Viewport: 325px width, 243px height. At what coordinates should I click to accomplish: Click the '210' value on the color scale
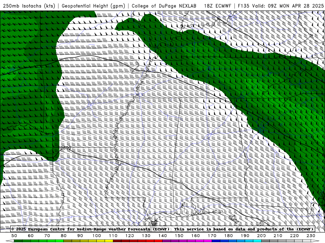click(278, 236)
